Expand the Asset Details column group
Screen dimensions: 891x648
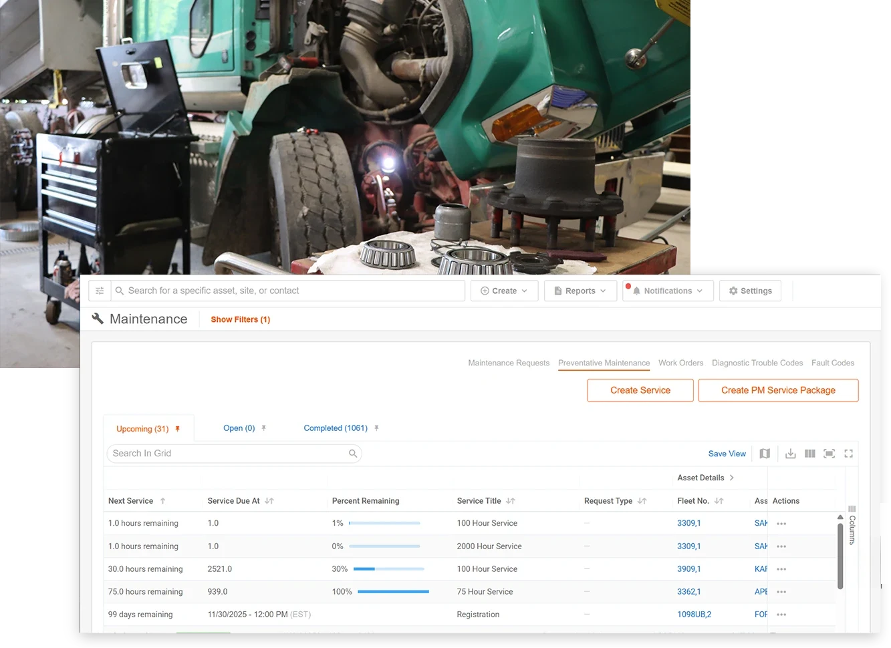733,478
